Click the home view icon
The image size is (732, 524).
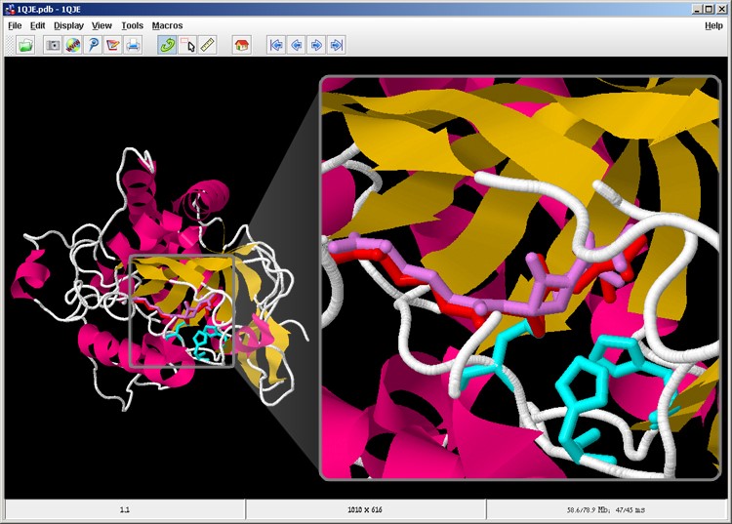click(x=242, y=45)
